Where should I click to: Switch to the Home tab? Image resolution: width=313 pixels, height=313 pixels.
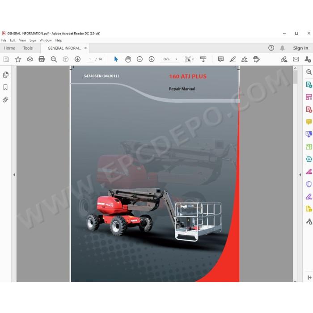(x=9, y=48)
